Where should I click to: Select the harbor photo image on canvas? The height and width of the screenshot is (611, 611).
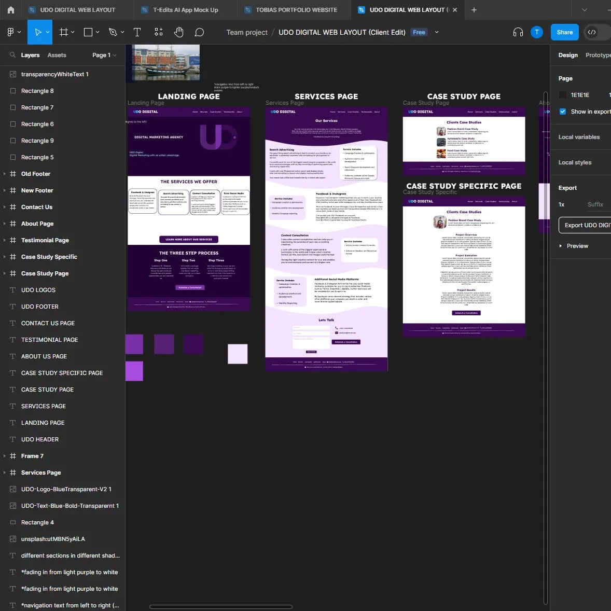(x=165, y=63)
